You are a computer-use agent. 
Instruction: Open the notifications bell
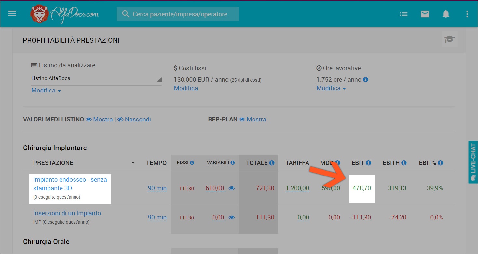(446, 14)
